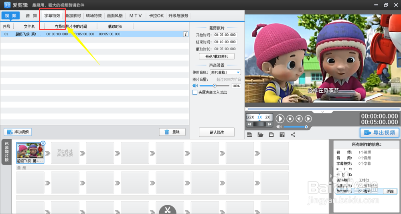
Task: Click the 文件名 column header
Action: tap(29, 26)
